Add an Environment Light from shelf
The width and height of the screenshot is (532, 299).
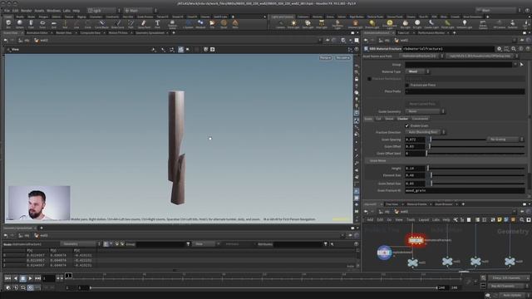click(390, 24)
